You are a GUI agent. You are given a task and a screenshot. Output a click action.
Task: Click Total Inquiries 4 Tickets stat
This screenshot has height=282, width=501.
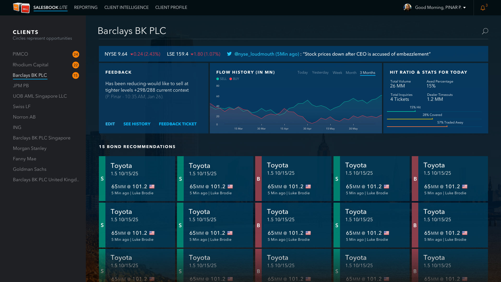[401, 97]
